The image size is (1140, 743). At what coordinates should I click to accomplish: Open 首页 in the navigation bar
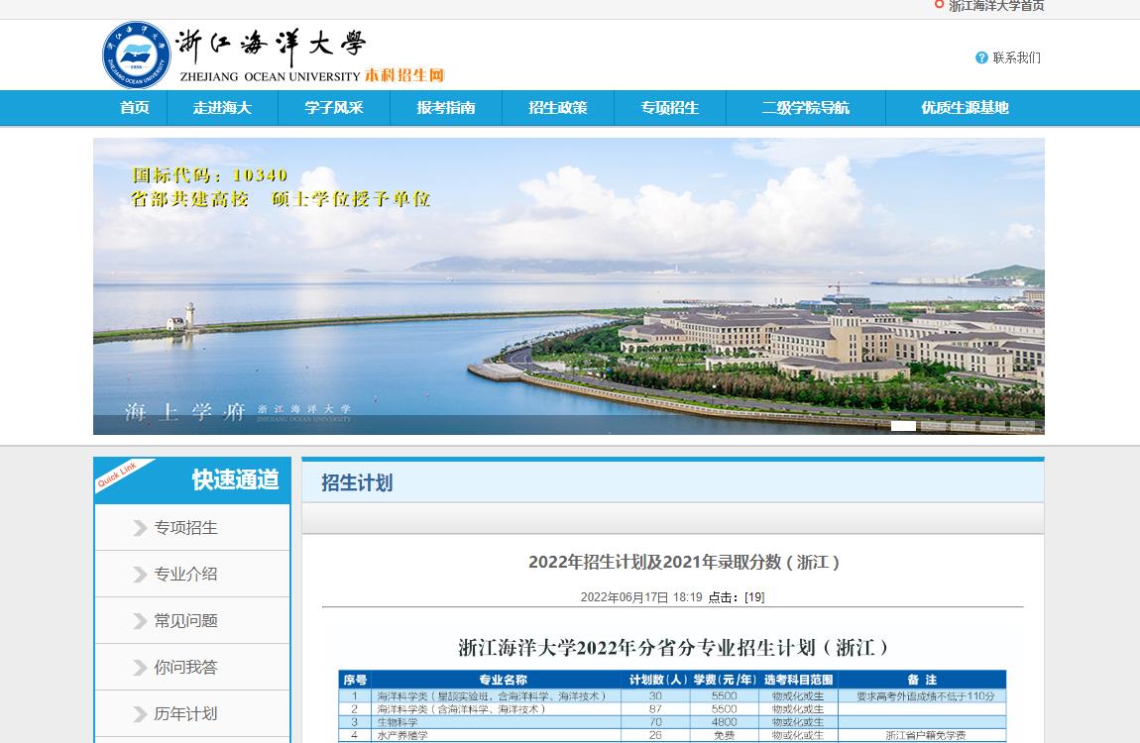click(x=135, y=108)
